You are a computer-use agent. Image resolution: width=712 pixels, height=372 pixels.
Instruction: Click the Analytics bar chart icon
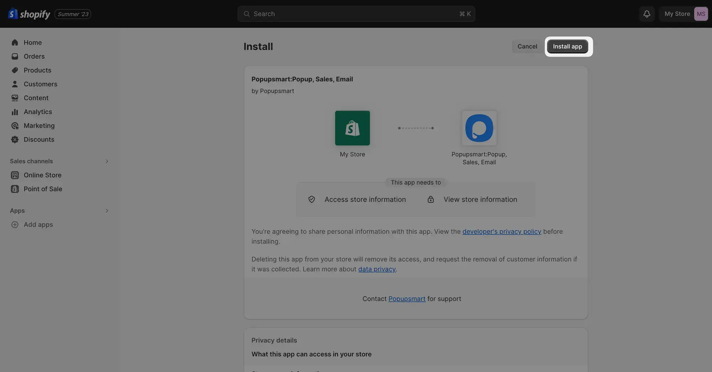[15, 112]
